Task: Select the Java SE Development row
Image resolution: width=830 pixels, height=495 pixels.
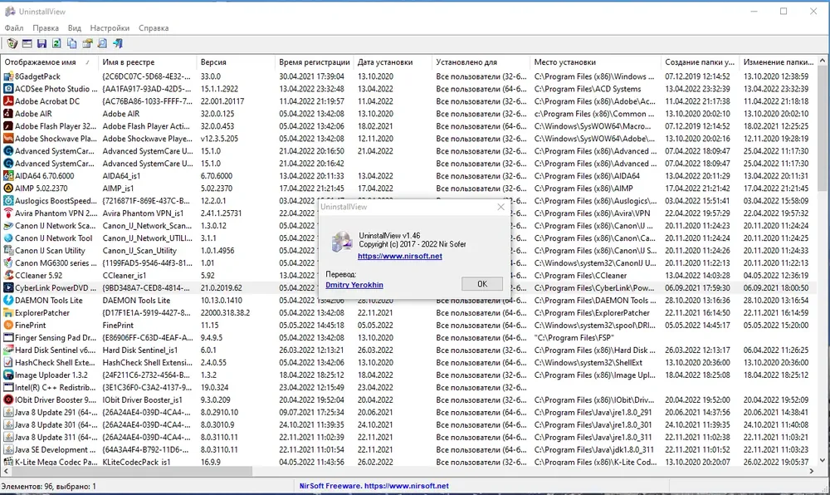Action: tap(408, 449)
